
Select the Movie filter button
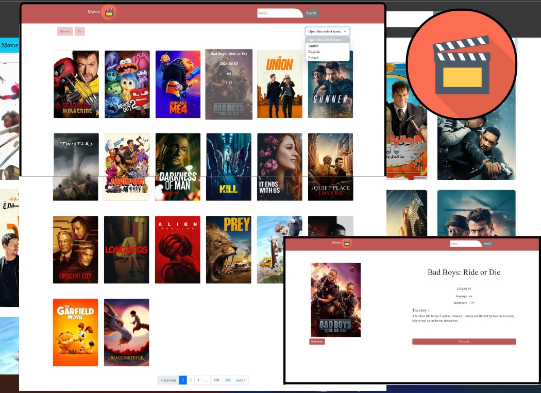coord(65,31)
